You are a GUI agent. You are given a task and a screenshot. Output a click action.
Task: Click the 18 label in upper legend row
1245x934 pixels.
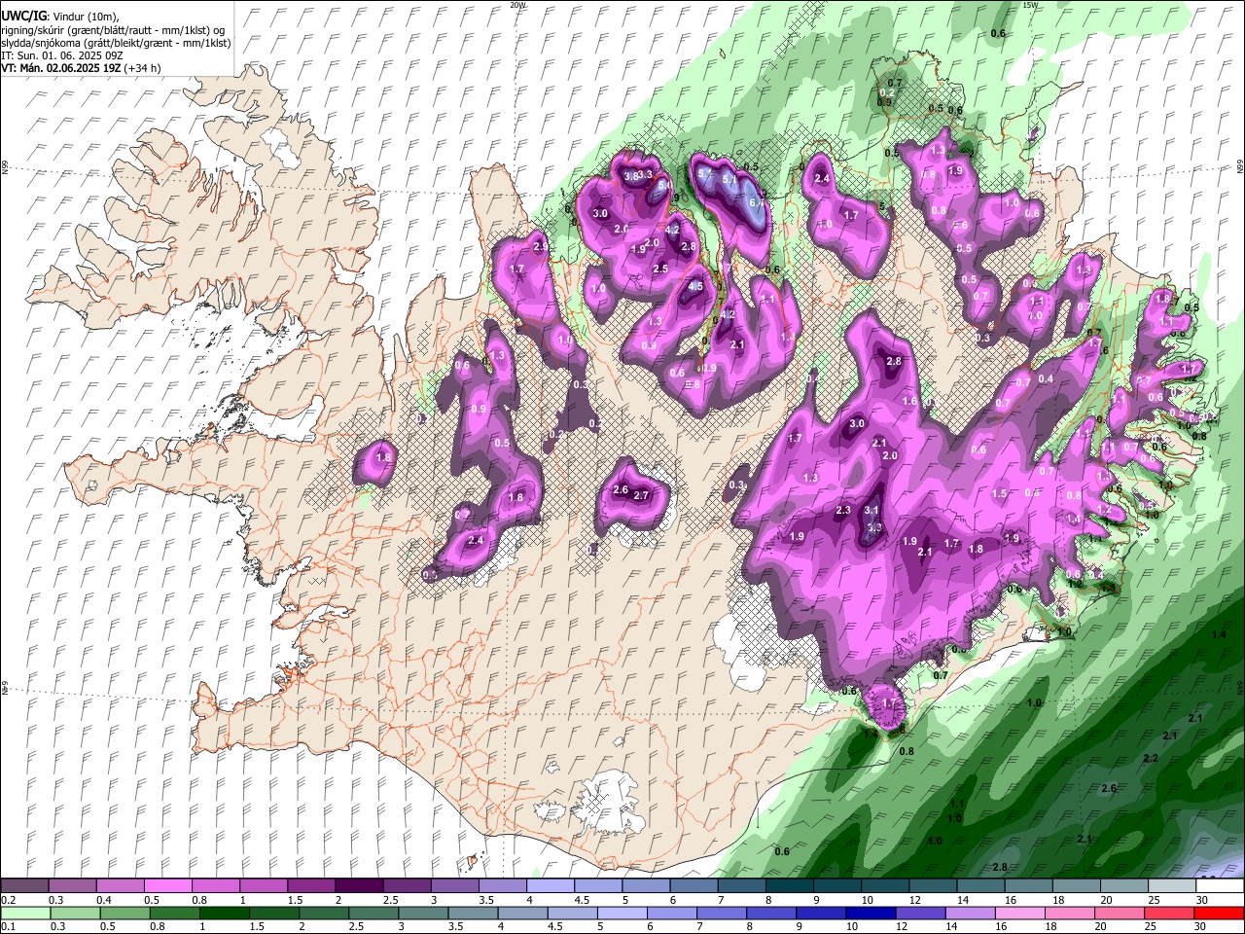point(1058,900)
